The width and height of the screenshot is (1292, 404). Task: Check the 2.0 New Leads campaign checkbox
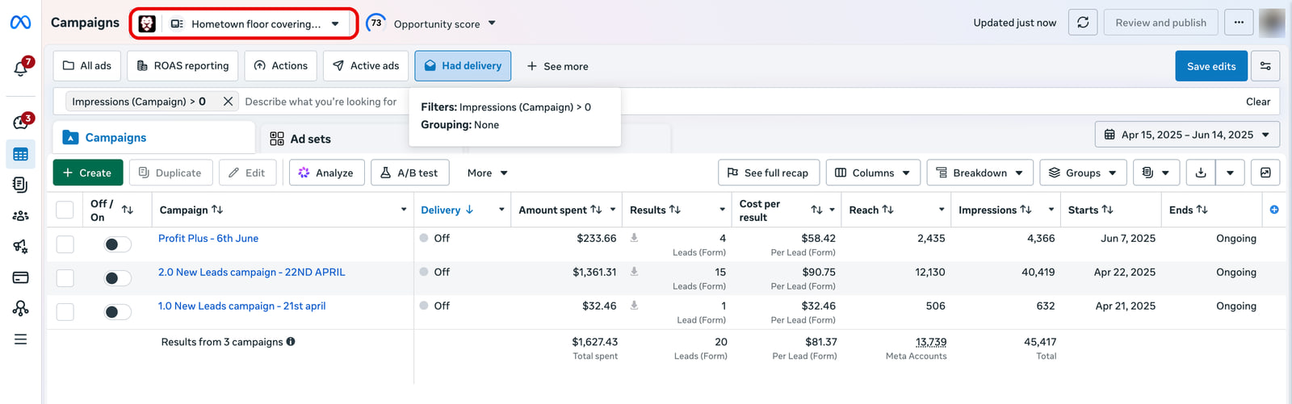(x=65, y=278)
